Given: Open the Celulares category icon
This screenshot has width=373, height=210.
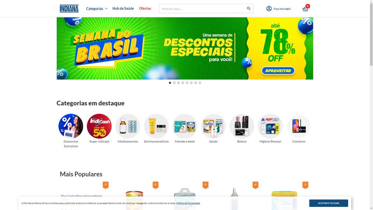Looking at the screenshot, I should [299, 126].
